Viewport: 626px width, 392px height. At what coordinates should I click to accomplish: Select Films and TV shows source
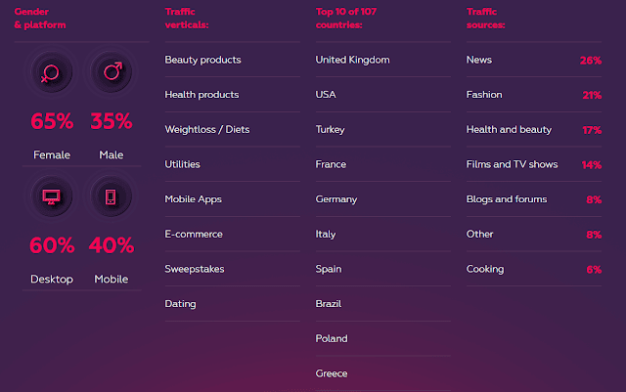[512, 164]
